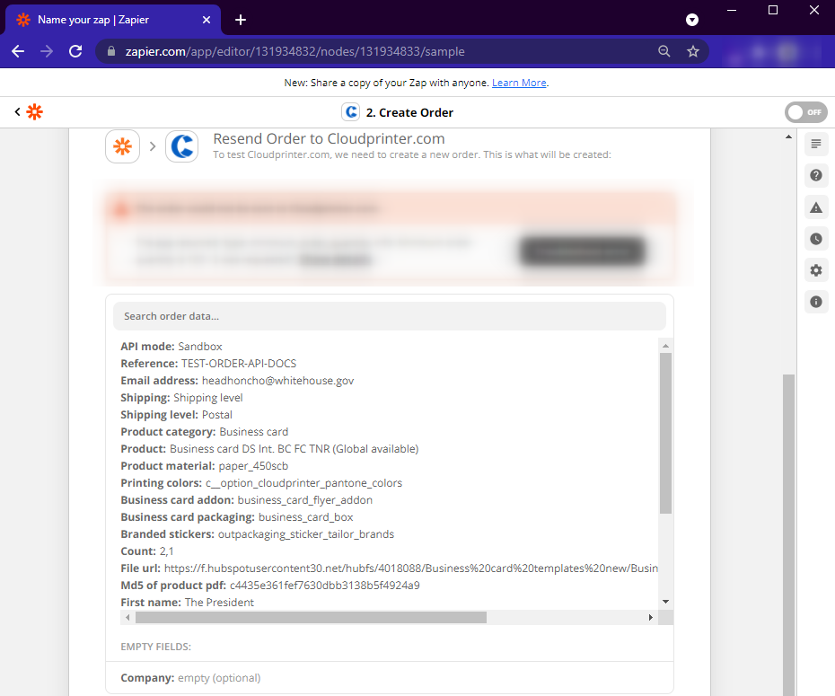Open the info sidebar icon
835x696 pixels.
[x=816, y=302]
